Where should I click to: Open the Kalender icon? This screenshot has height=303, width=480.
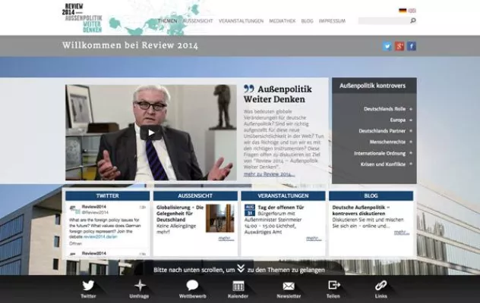[238, 286]
